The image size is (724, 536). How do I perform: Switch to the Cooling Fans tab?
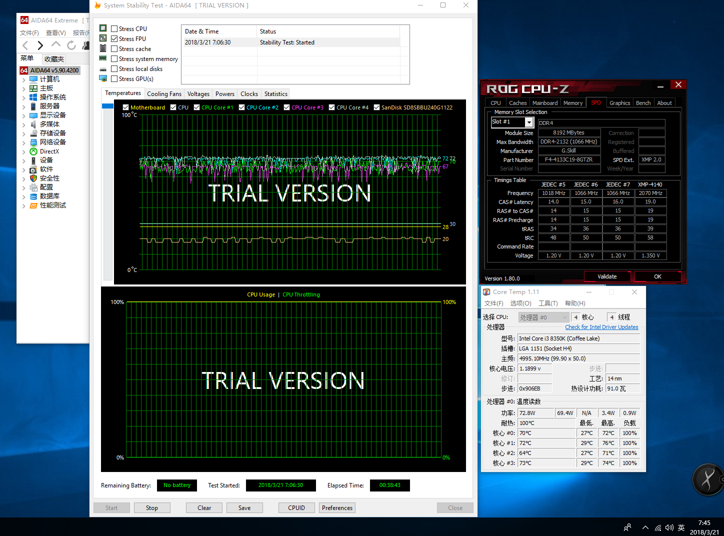coord(164,94)
